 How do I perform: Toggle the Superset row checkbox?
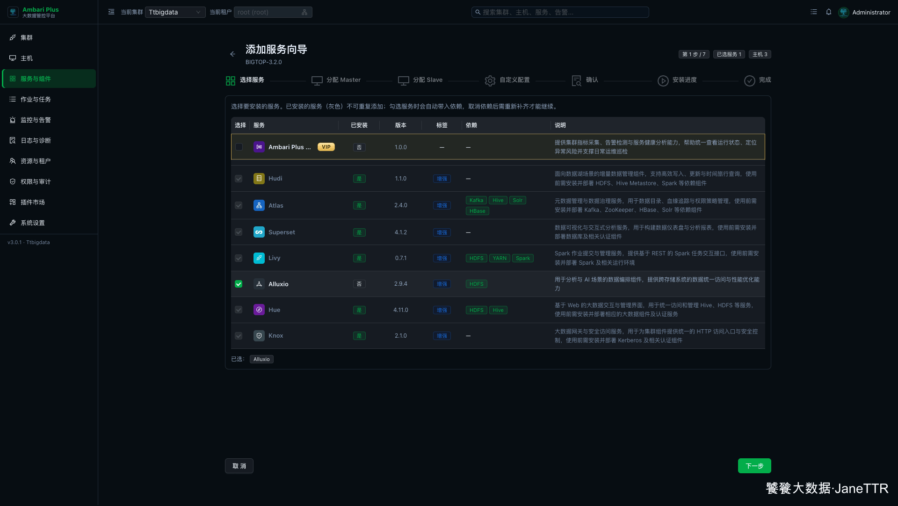pos(239,232)
